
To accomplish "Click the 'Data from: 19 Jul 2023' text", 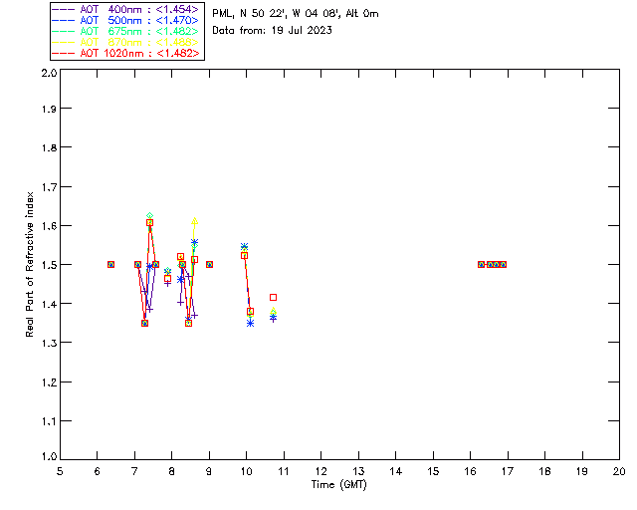I will (272, 31).
